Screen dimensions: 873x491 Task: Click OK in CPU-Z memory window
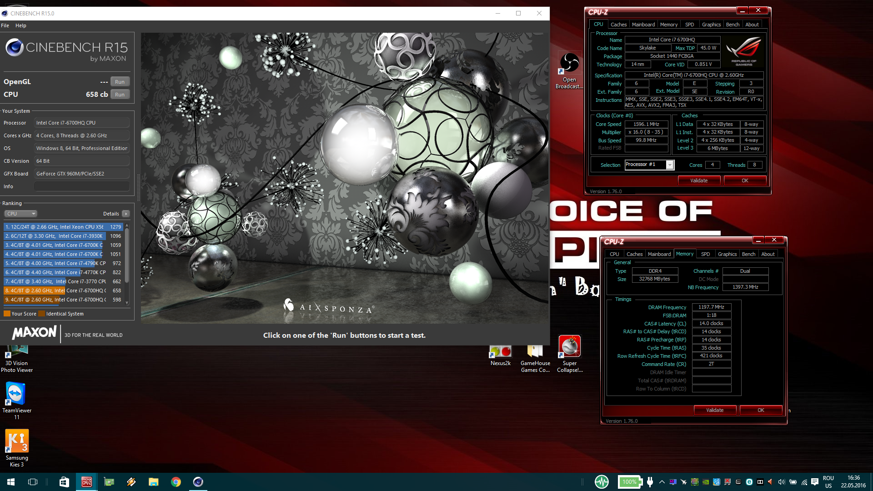pos(761,410)
